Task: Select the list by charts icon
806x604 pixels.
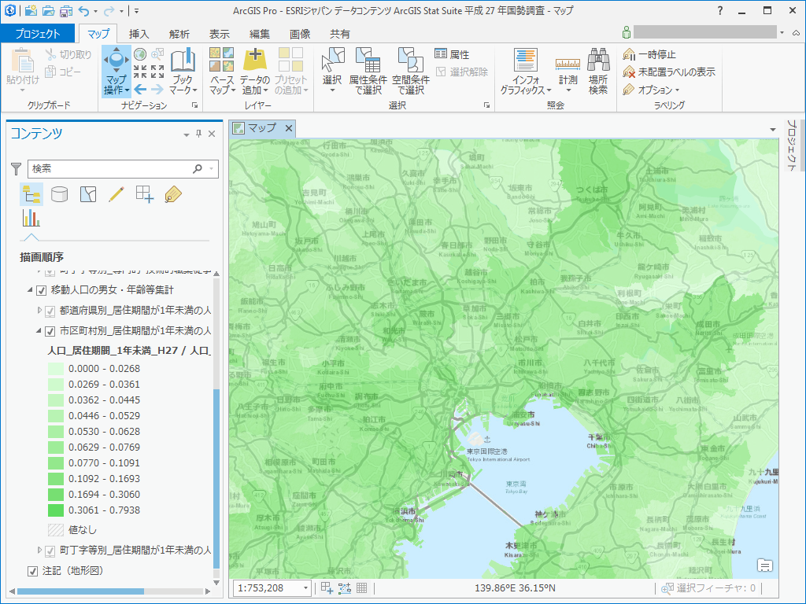Action: tap(31, 218)
